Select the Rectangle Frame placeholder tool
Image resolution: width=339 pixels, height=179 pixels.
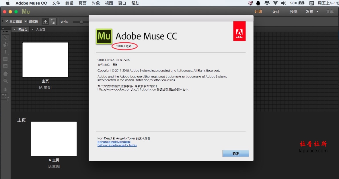pos(5,66)
